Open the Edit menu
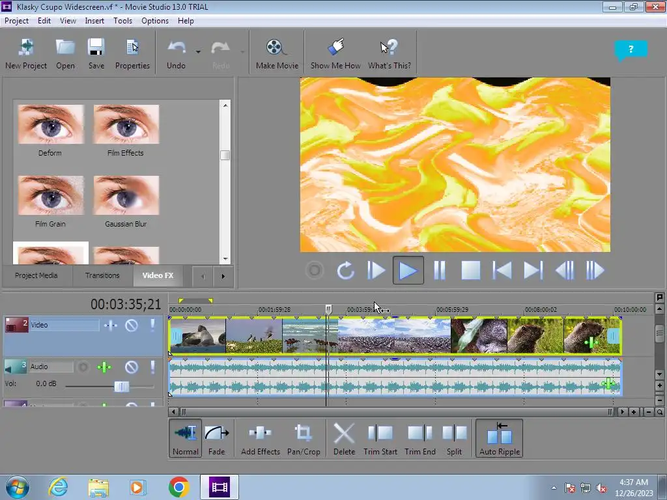 click(x=44, y=21)
